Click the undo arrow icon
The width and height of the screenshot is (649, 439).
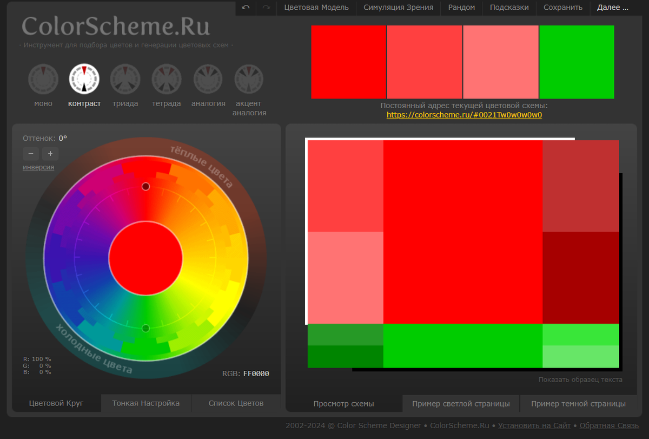pyautogui.click(x=246, y=8)
